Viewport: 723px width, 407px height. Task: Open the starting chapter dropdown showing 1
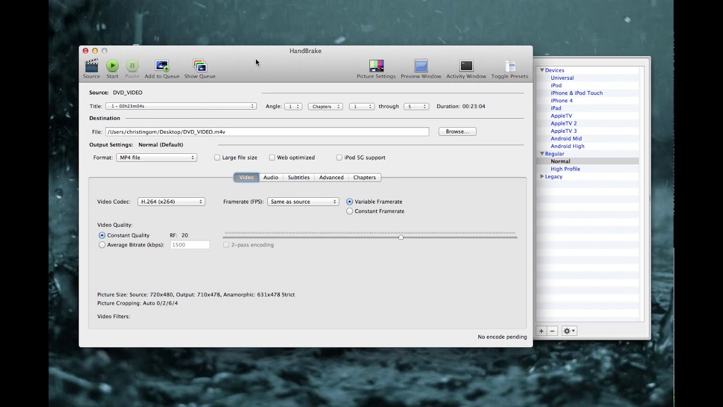click(361, 106)
